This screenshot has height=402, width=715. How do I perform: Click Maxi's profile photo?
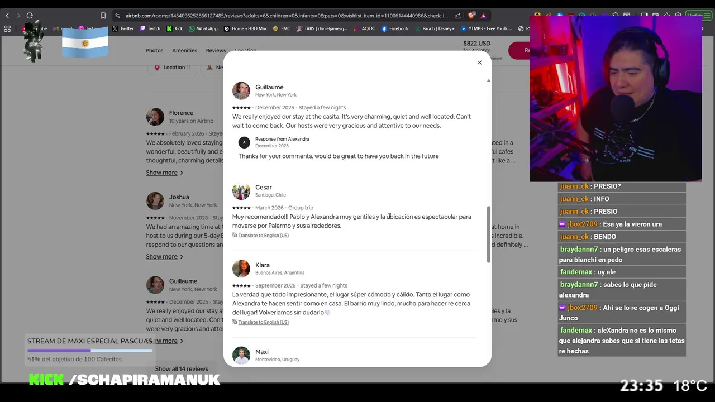pos(241,355)
